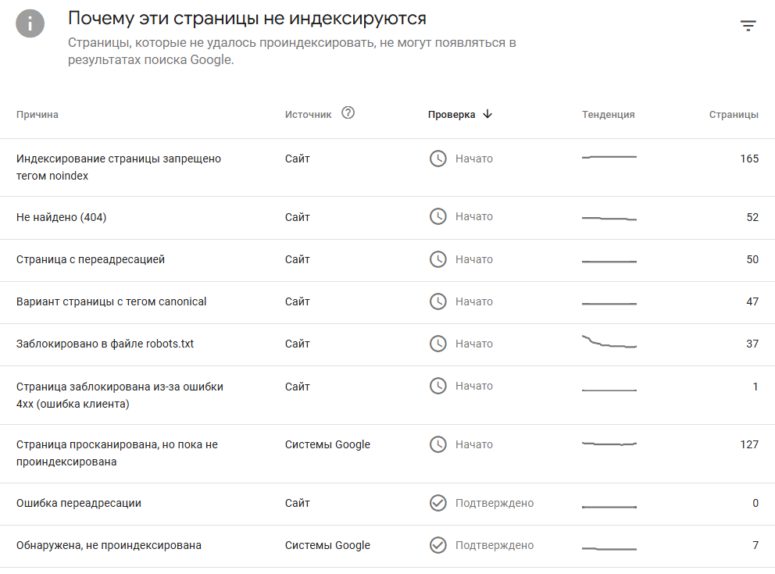Viewport: 775px width, 574px height.
Task: Sort by Страницы column header
Action: coord(734,115)
